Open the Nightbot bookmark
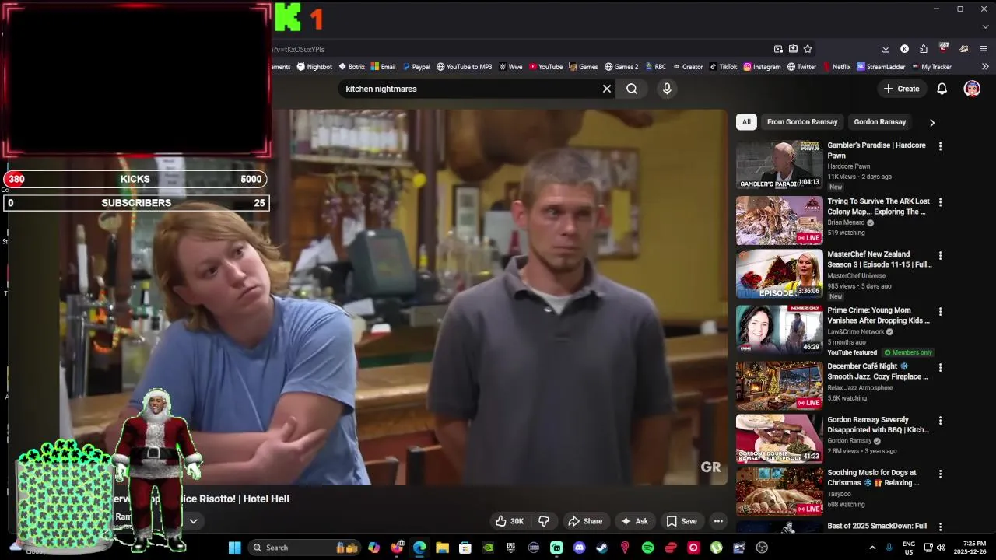Screen dimensions: 996x560 314,67
